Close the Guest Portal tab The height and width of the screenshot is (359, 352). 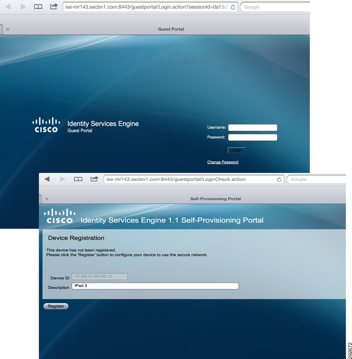tap(8, 29)
